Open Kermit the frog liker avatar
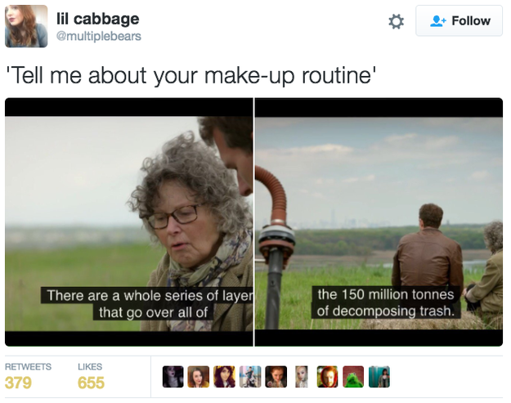This screenshot has height=403, width=511. coord(353,377)
